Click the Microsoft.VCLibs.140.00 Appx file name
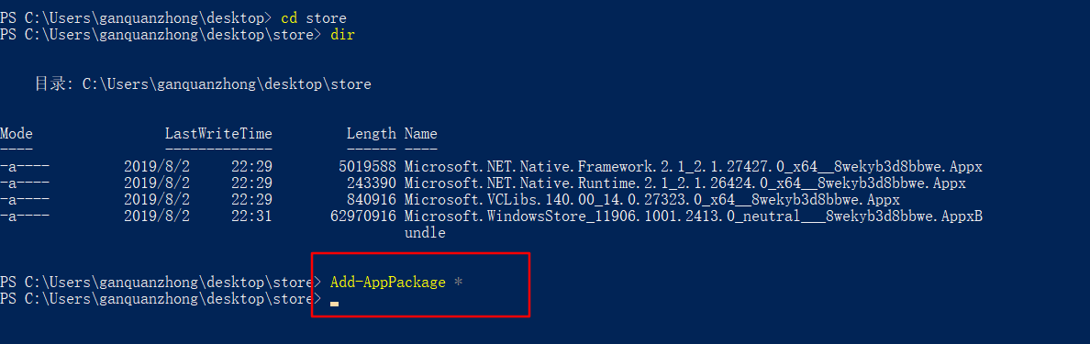Screen dimensions: 1090x344 click(x=652, y=200)
